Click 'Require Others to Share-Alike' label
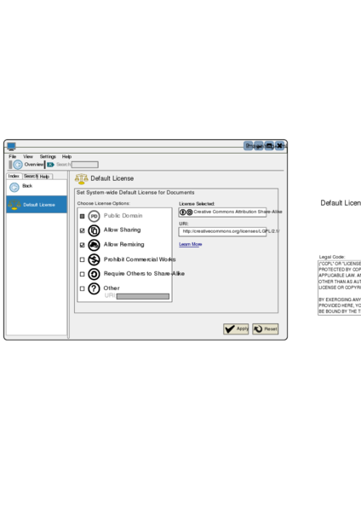The height and width of the screenshot is (512, 361). [x=144, y=274]
